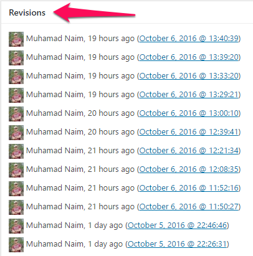Open the October 6, 2016 @ 13:33:20 revision

[189, 76]
